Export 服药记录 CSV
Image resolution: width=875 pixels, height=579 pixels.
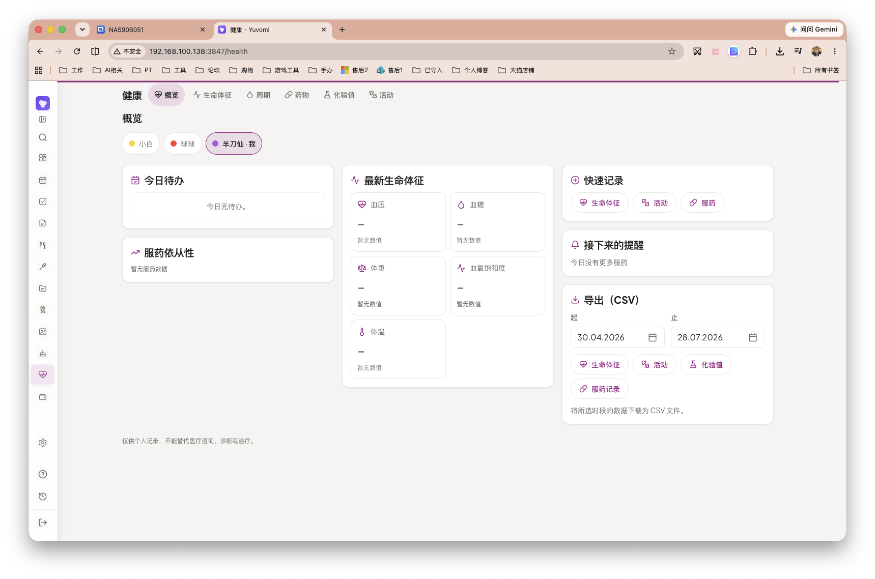600,389
